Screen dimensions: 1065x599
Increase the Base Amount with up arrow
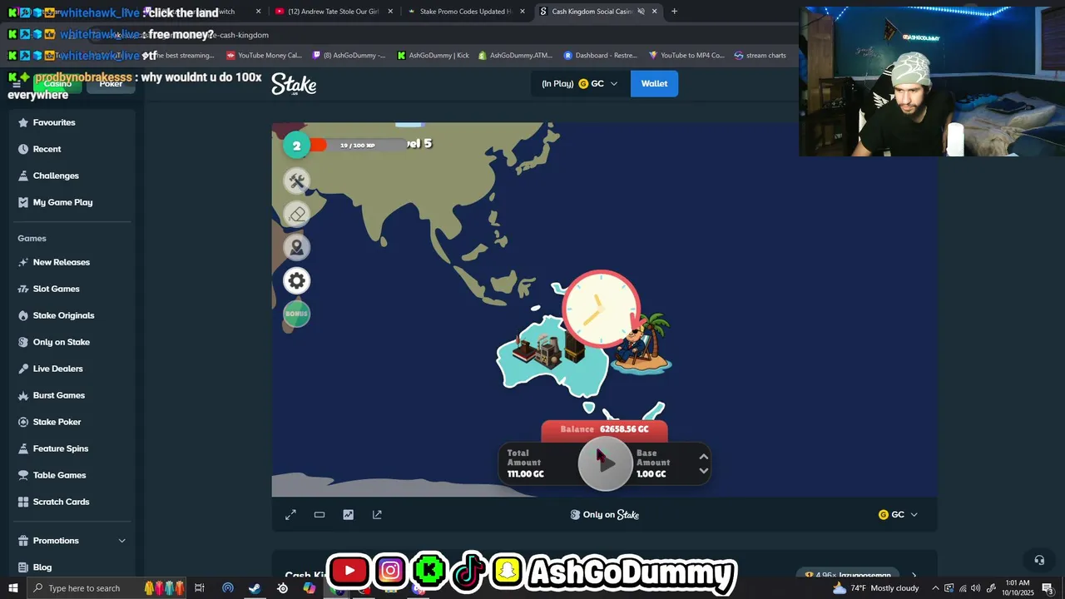pyautogui.click(x=703, y=456)
